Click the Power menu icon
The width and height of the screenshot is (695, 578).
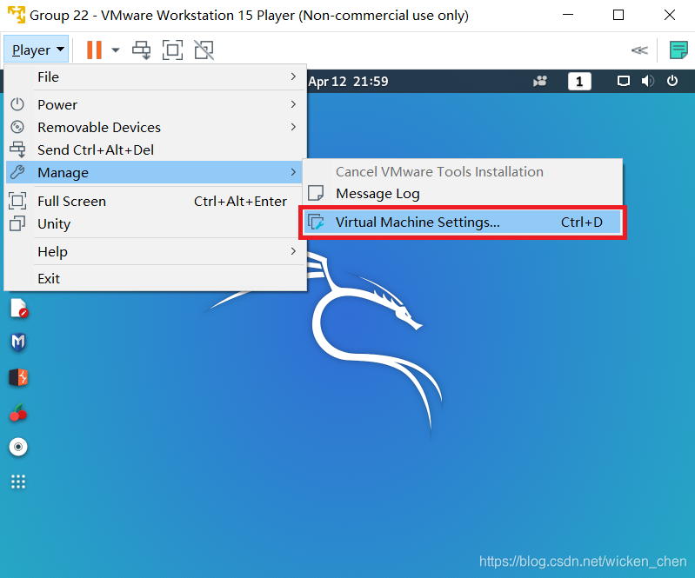click(x=17, y=104)
